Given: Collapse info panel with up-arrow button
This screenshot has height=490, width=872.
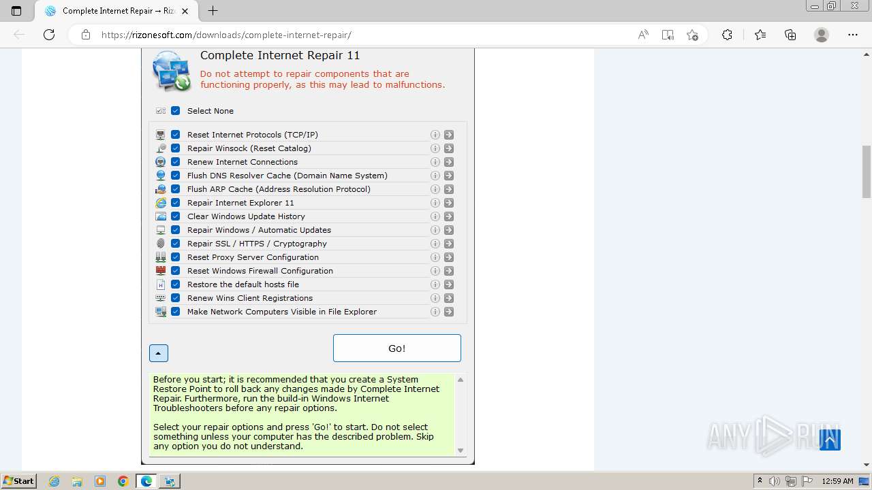Looking at the screenshot, I should pos(159,353).
